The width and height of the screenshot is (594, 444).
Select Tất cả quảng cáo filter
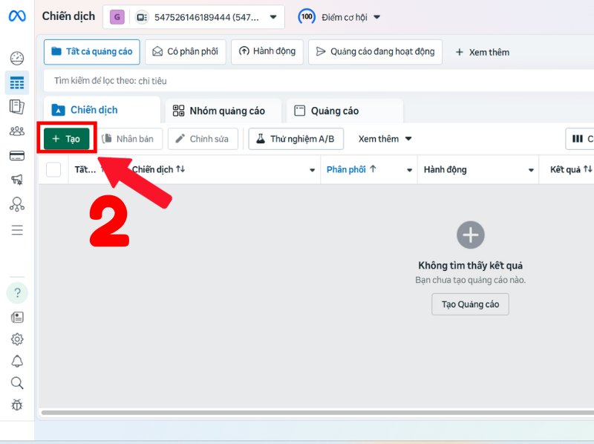pyautogui.click(x=92, y=52)
